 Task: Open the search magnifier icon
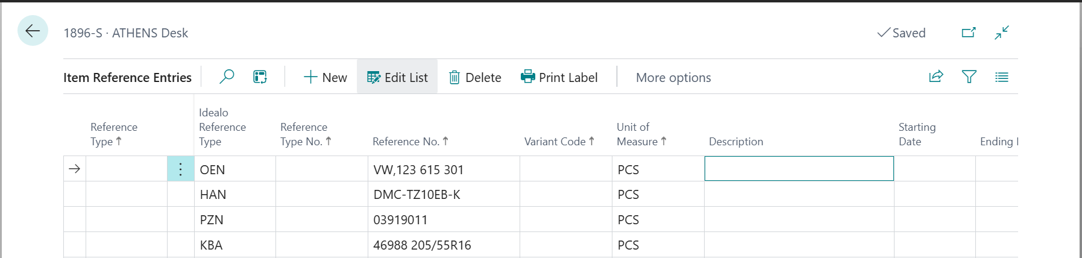(x=227, y=77)
